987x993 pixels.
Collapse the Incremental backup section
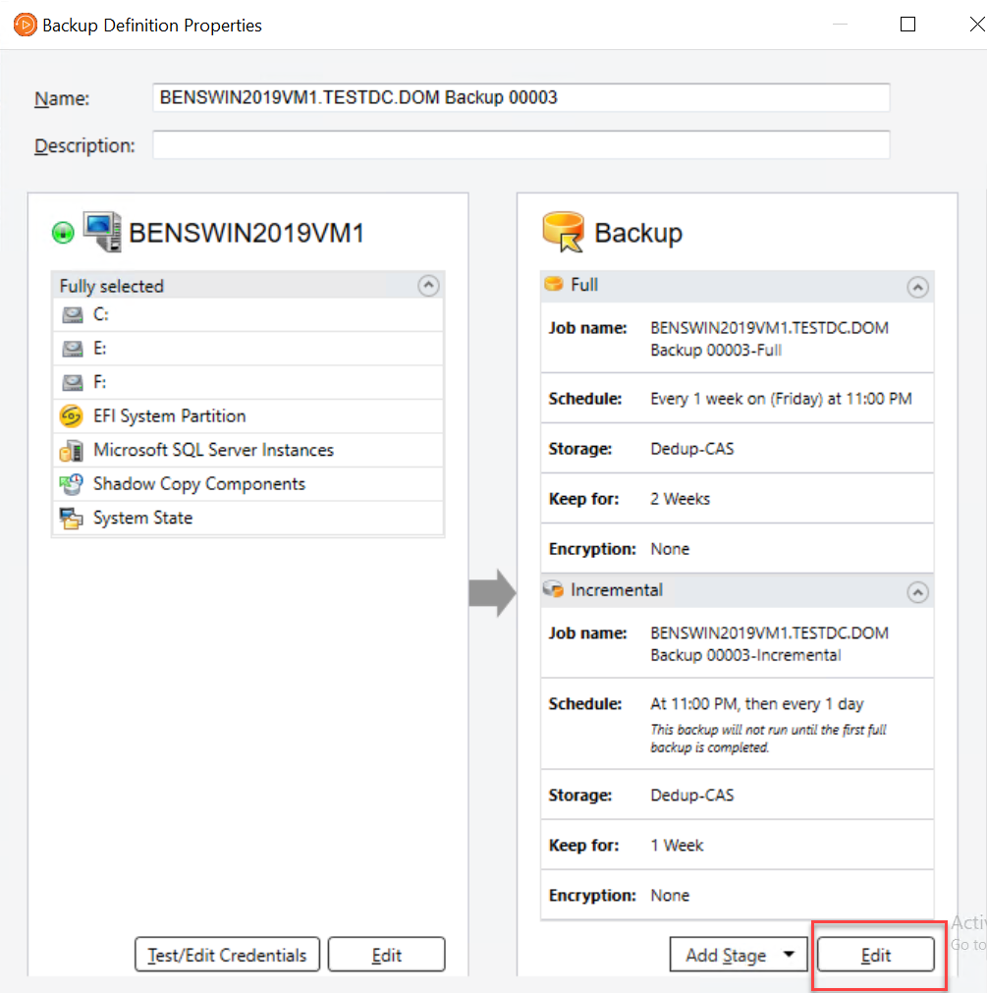(917, 592)
